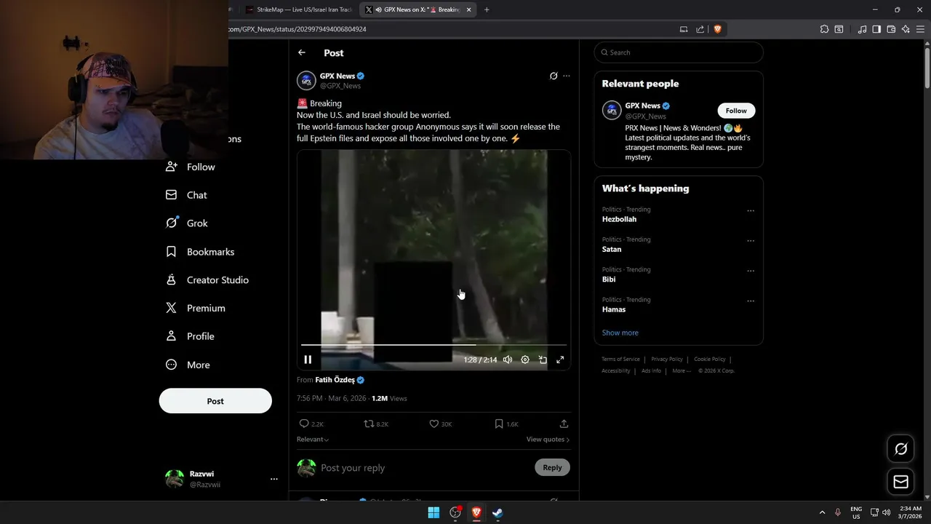
Task: Open Satan trend options dots
Action: (x=751, y=241)
